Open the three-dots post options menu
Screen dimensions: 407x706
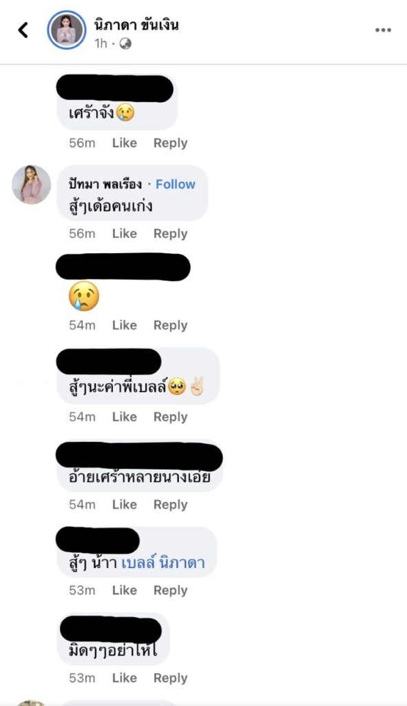pyautogui.click(x=383, y=30)
